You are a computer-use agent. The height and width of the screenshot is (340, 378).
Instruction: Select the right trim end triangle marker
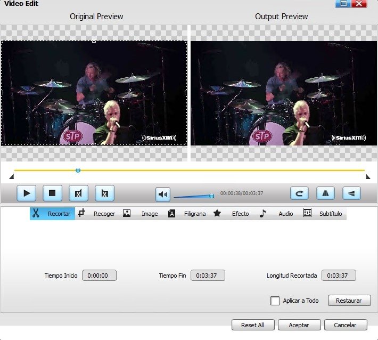368,176
